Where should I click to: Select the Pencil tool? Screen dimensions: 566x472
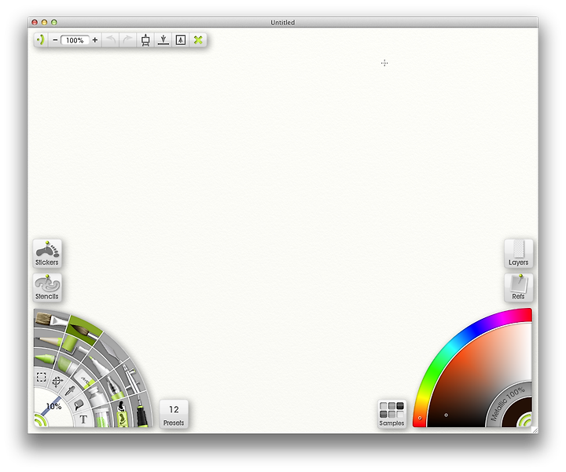tap(49, 340)
